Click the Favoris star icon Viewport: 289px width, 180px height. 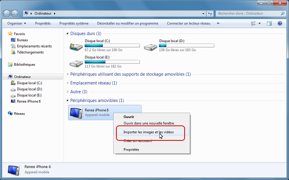pos(10,33)
